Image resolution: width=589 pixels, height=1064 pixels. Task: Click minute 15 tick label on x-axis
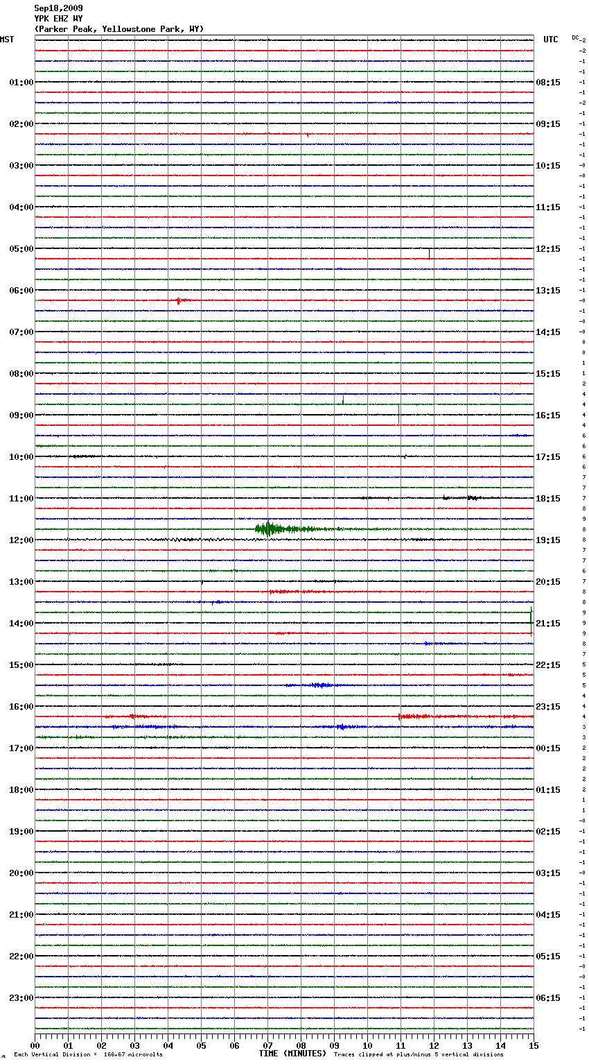[534, 1045]
